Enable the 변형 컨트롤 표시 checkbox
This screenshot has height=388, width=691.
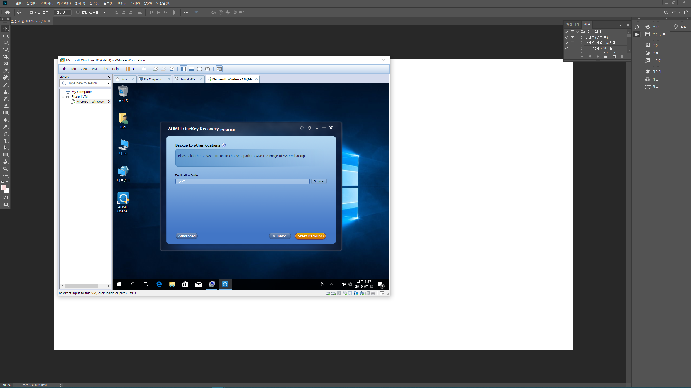78,12
